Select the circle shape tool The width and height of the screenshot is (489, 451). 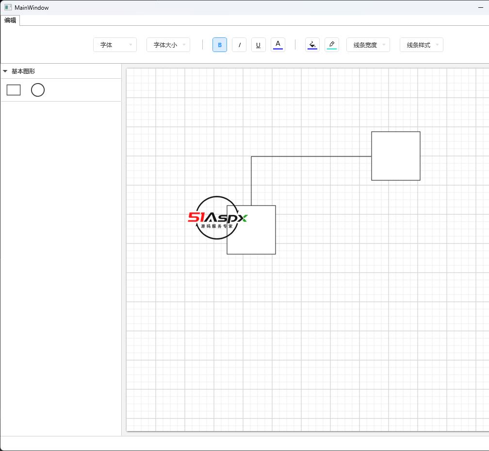[38, 90]
